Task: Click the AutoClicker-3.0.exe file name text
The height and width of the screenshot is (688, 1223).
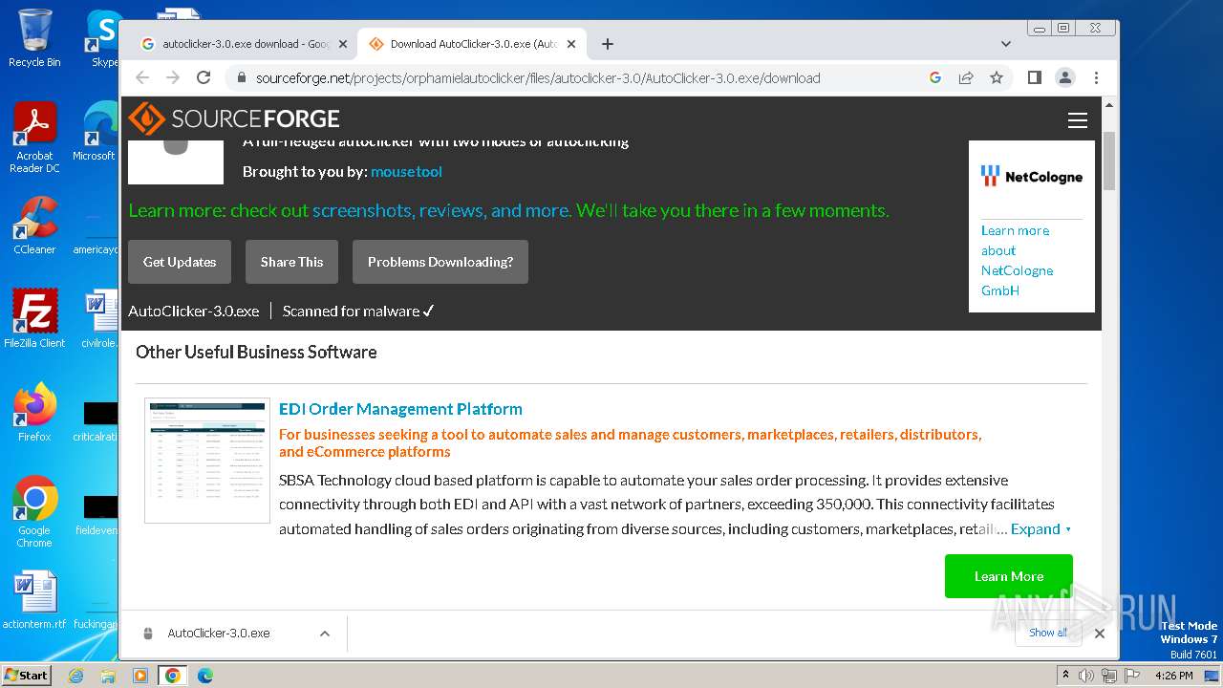Action: (x=194, y=312)
